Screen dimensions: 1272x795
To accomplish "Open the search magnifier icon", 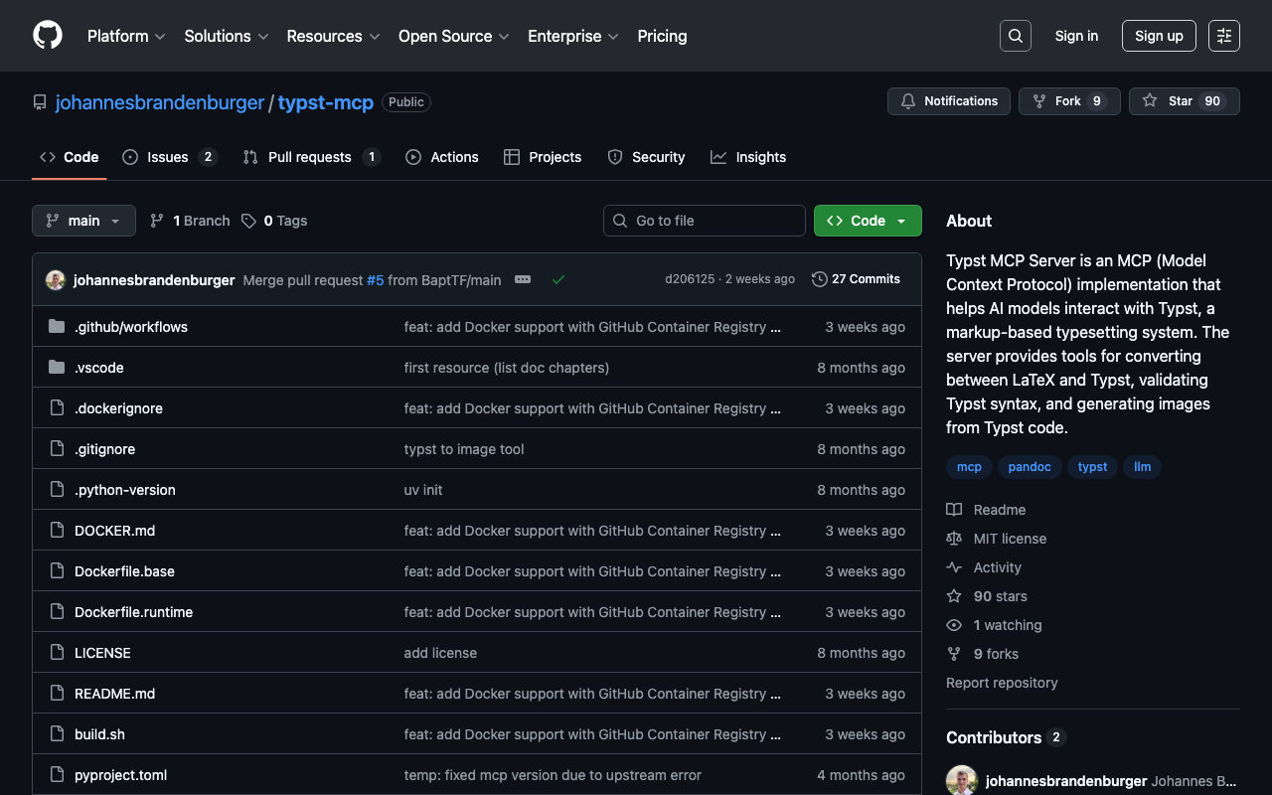I will coord(1015,36).
